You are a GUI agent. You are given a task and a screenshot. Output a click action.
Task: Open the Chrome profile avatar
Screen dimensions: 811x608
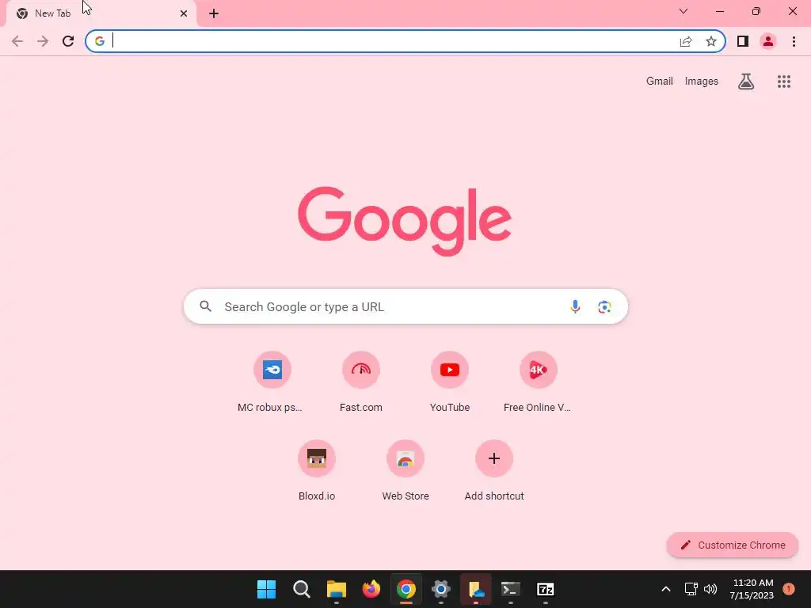(768, 41)
